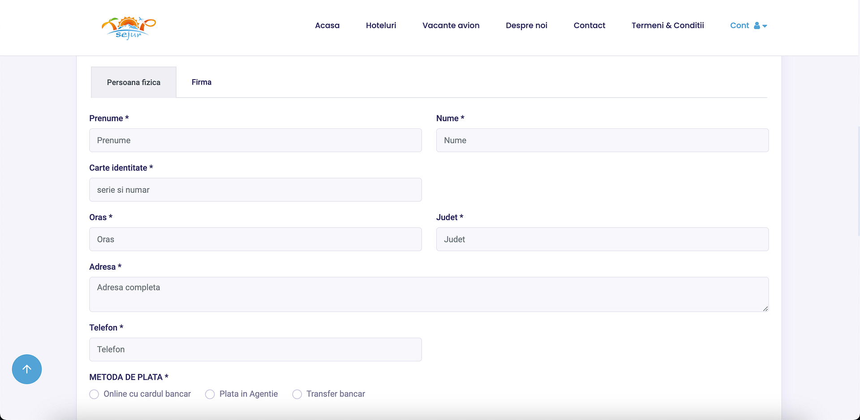
Task: Click the Contact link
Action: point(589,25)
